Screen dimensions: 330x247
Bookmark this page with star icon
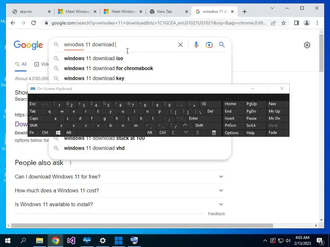[284, 23]
